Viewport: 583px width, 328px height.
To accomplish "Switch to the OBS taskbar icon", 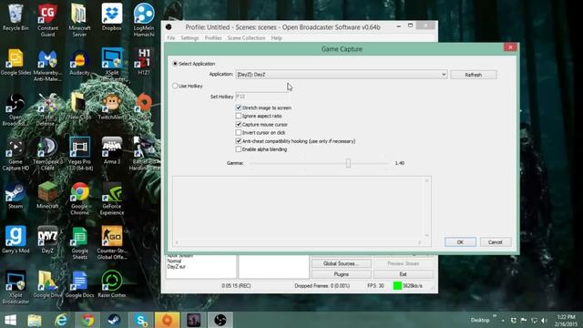I will click(220, 320).
